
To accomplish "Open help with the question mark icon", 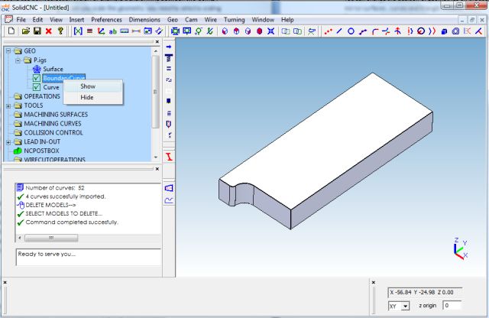I will pyautogui.click(x=60, y=31).
